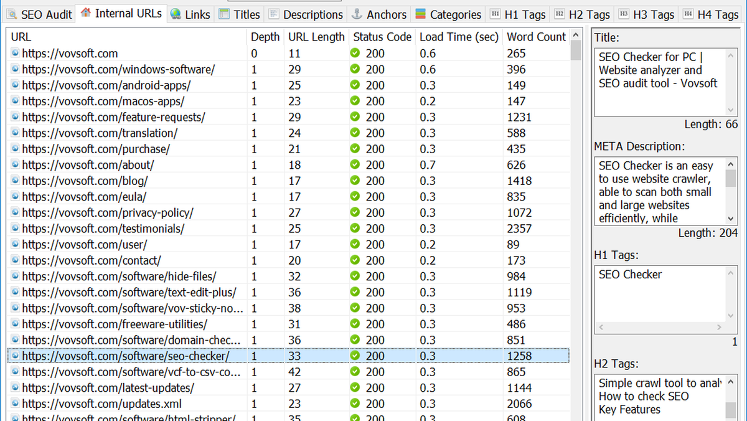Screen dimensions: 747x421
Task: Click green status check in freeware-utilities row
Action: [x=355, y=324]
